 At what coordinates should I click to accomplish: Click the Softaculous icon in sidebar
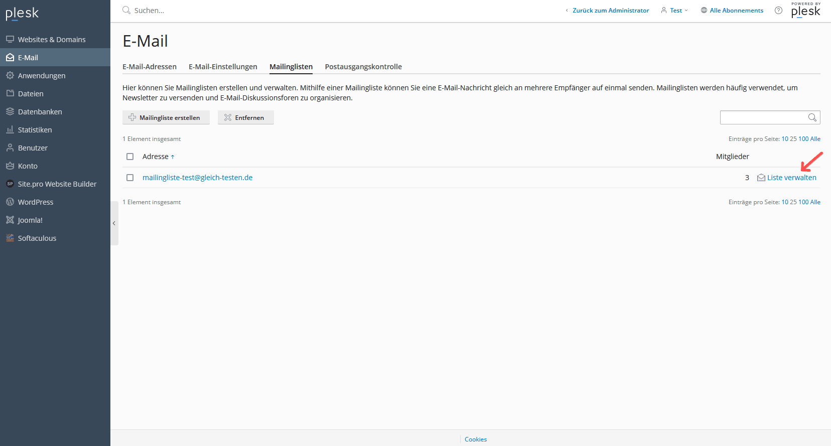tap(10, 238)
